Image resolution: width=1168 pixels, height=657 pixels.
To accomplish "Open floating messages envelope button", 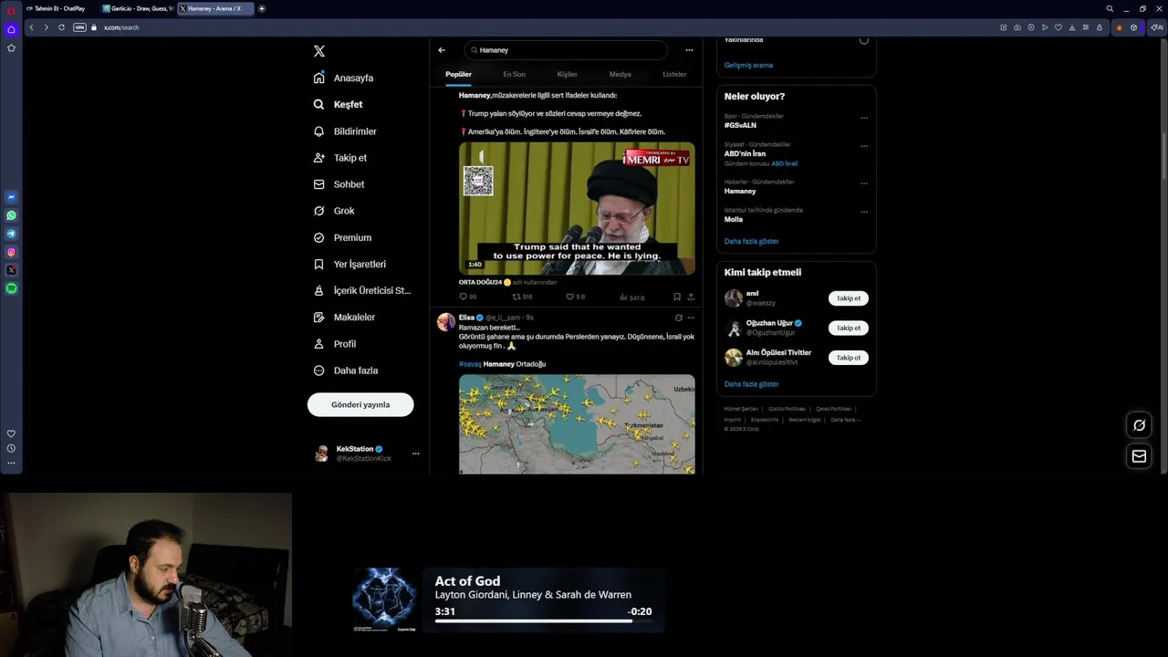I will pos(1139,456).
